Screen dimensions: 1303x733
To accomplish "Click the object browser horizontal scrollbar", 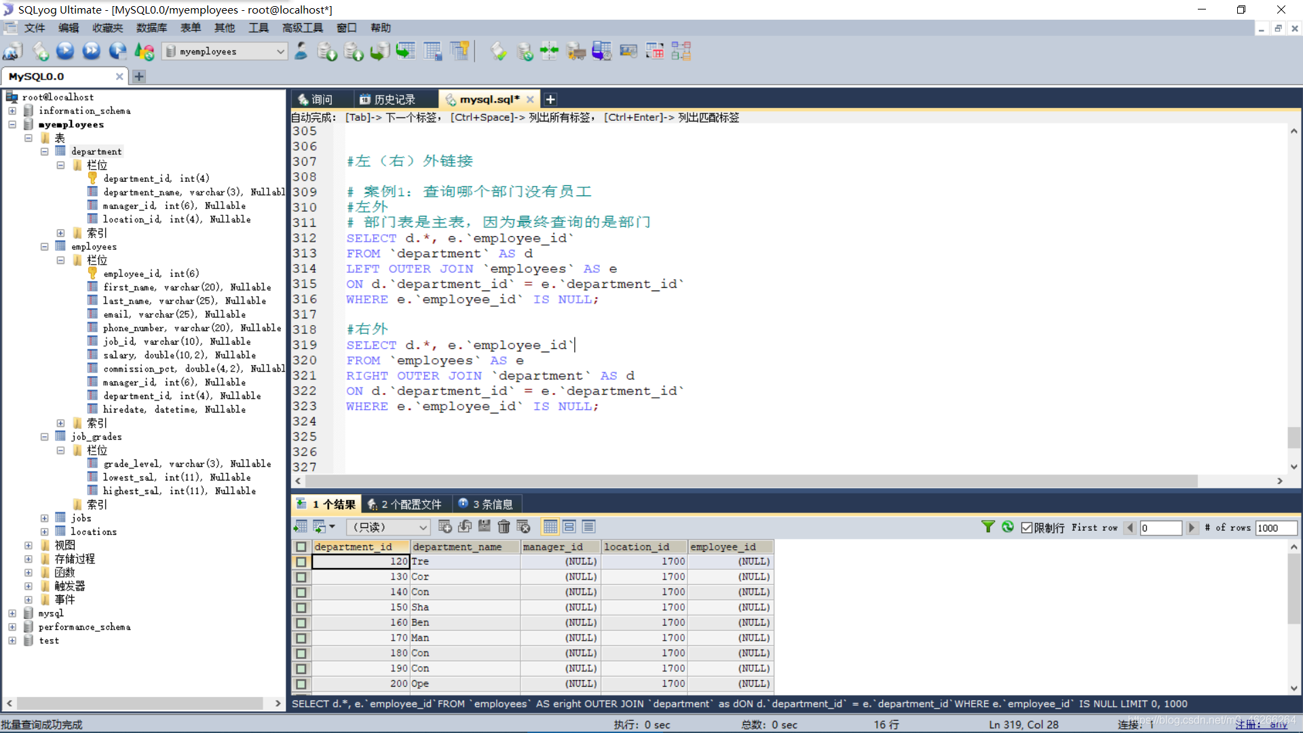I will pos(139,703).
